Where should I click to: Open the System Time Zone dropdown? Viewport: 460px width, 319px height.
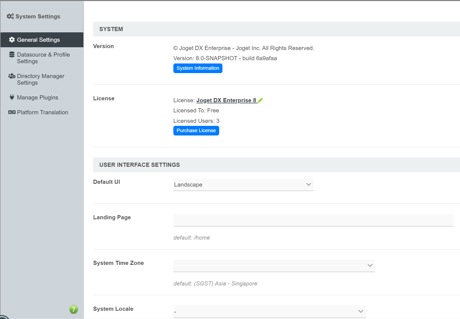pos(274,265)
